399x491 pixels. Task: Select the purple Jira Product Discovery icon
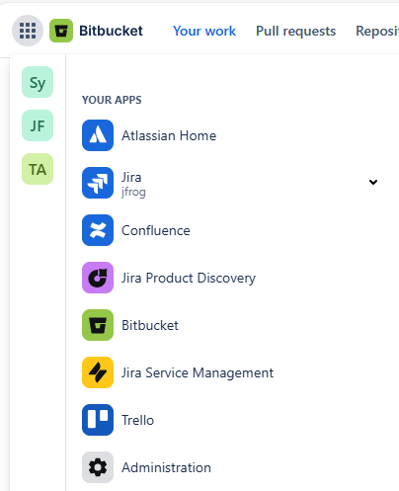[98, 278]
